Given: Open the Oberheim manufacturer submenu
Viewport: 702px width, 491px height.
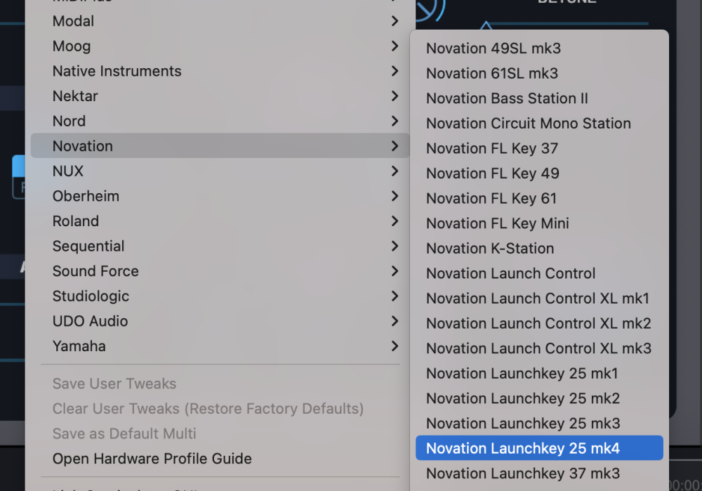Looking at the screenshot, I should [86, 196].
